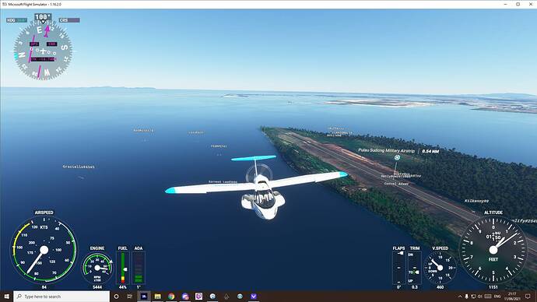This screenshot has width=537, height=302.
Task: Click the 0.54 NM distance readout
Action: (x=430, y=151)
